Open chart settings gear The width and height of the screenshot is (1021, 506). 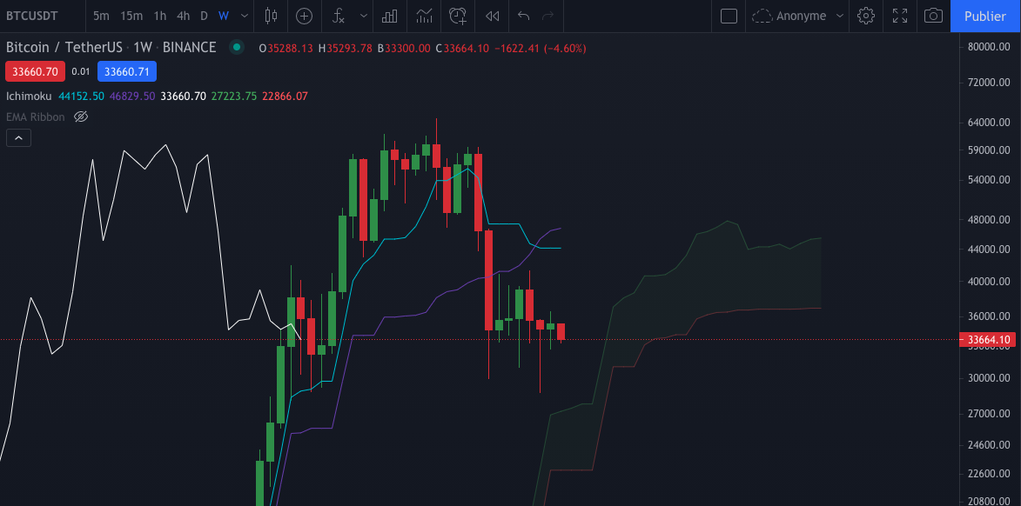(x=865, y=16)
